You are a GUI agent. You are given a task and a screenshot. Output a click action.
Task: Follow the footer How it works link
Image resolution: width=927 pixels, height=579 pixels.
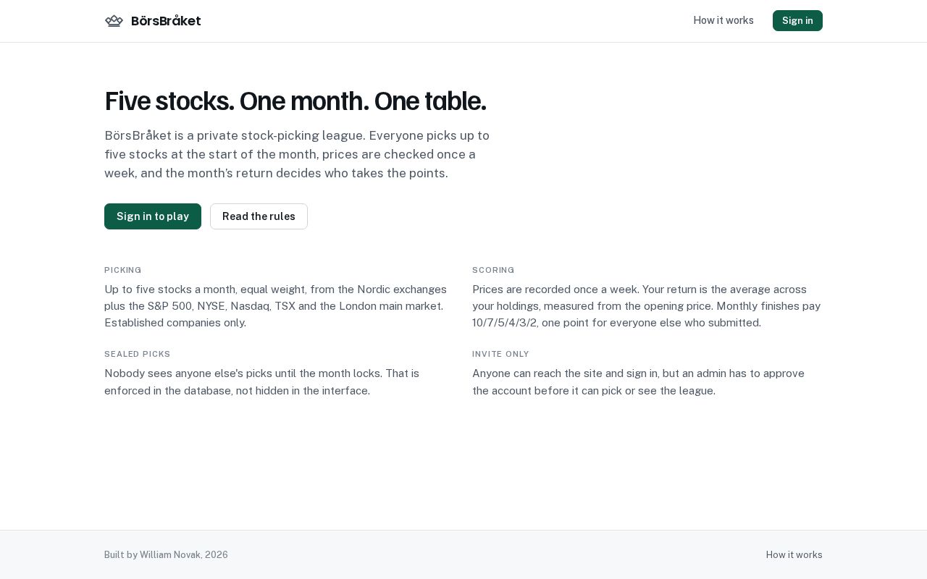(x=794, y=555)
